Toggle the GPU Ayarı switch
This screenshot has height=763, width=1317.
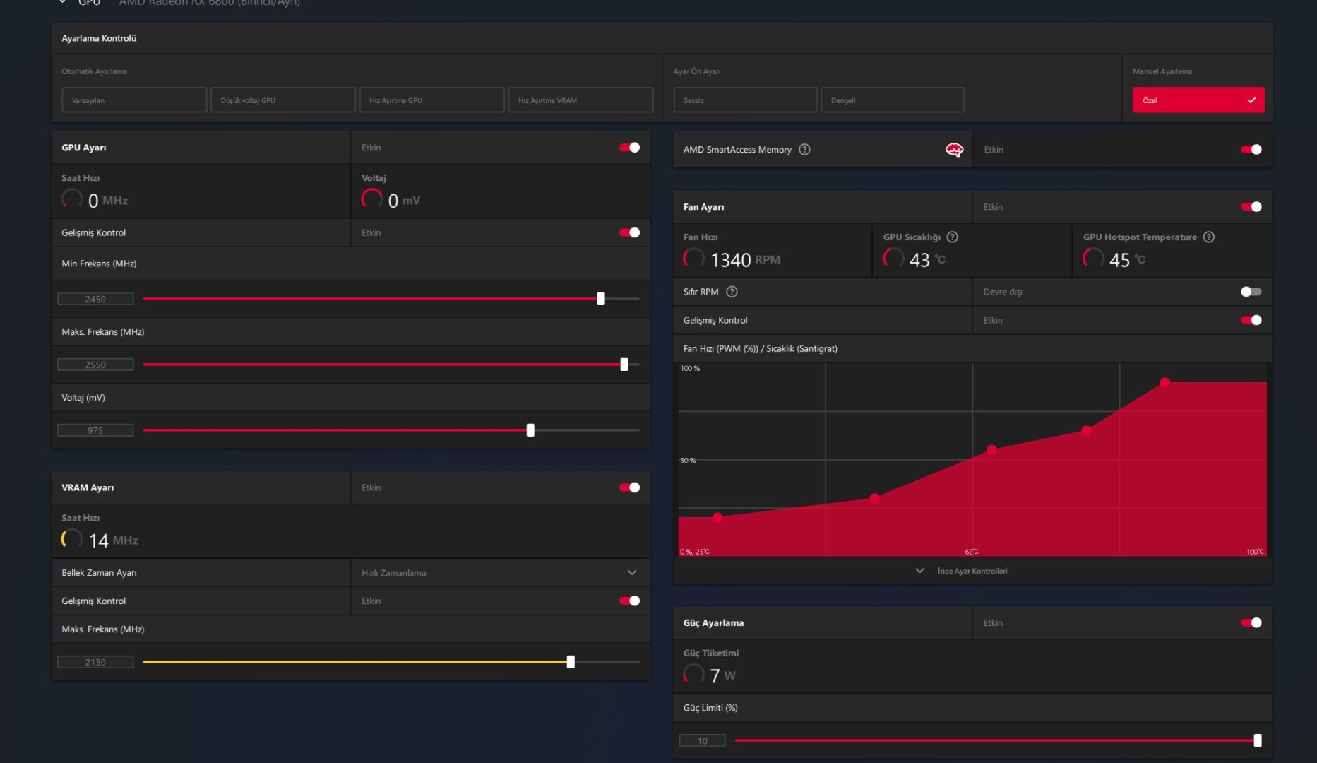[629, 148]
